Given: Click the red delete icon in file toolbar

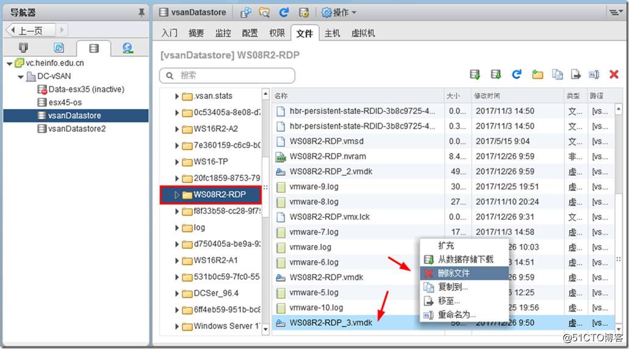Looking at the screenshot, I should pos(614,75).
